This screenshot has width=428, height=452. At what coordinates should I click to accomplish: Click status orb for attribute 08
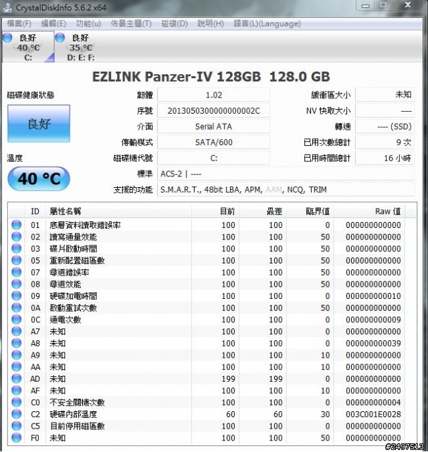coord(17,284)
